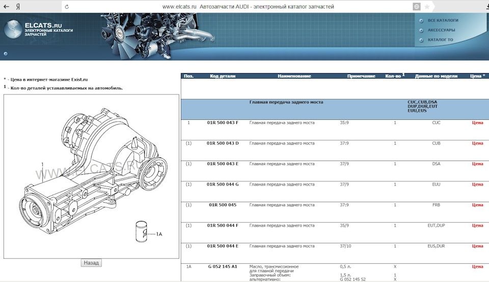Select part code 01R 500 043 D
Image resolution: width=489 pixels, height=282 pixels.
pos(223,143)
